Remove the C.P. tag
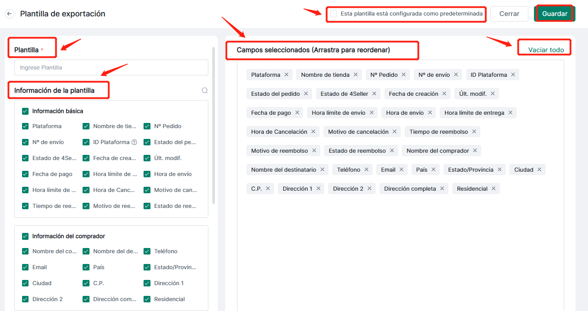This screenshot has height=311, width=588. coord(268,188)
